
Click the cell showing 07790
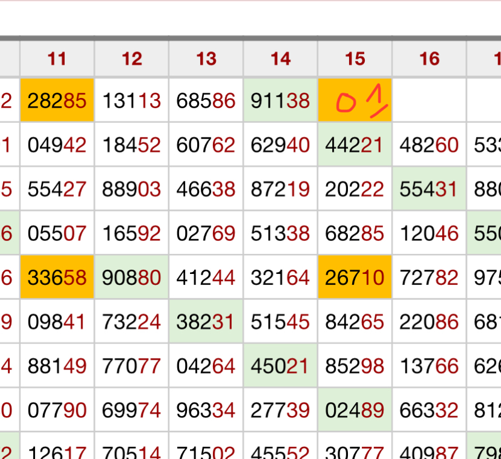(x=57, y=411)
